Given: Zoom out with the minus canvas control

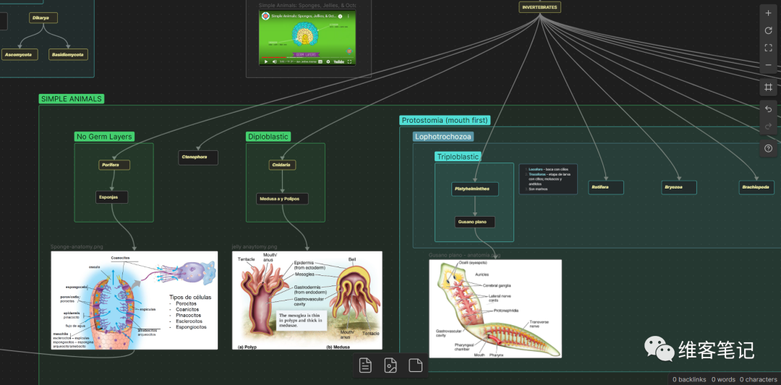Looking at the screenshot, I should tap(768, 65).
